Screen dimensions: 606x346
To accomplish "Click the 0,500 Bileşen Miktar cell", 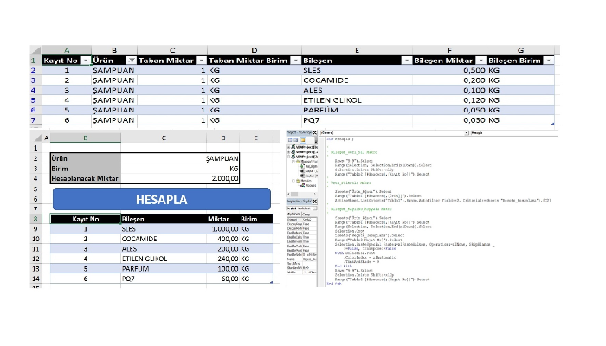I will pyautogui.click(x=449, y=70).
